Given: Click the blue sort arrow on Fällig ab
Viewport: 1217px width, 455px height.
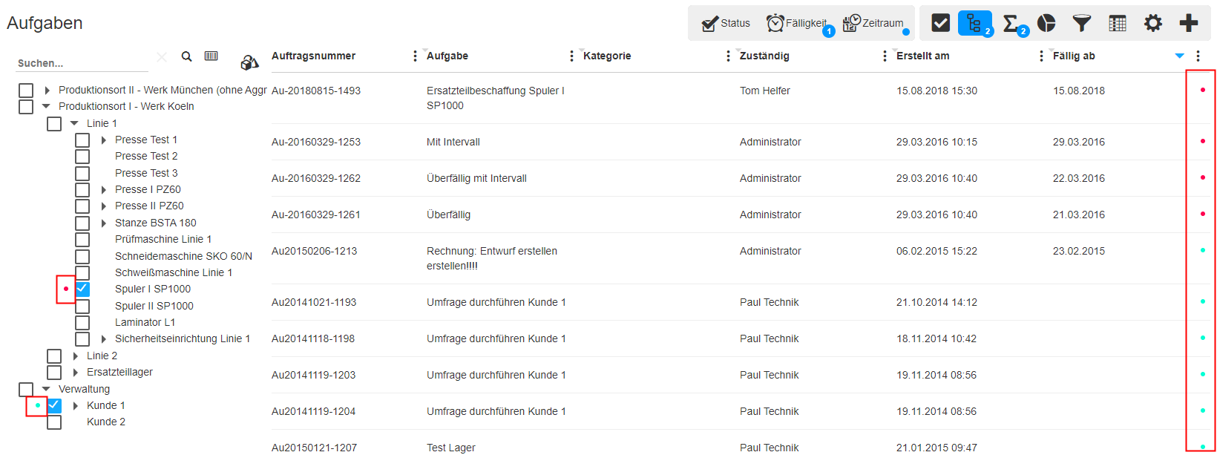Looking at the screenshot, I should (x=1180, y=56).
